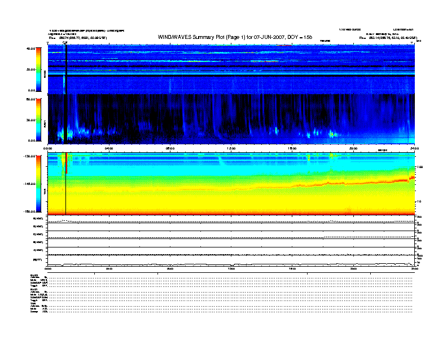Click the 0.00 label on RAD1 scale
The height and width of the screenshot is (345, 447).
(x=32, y=140)
